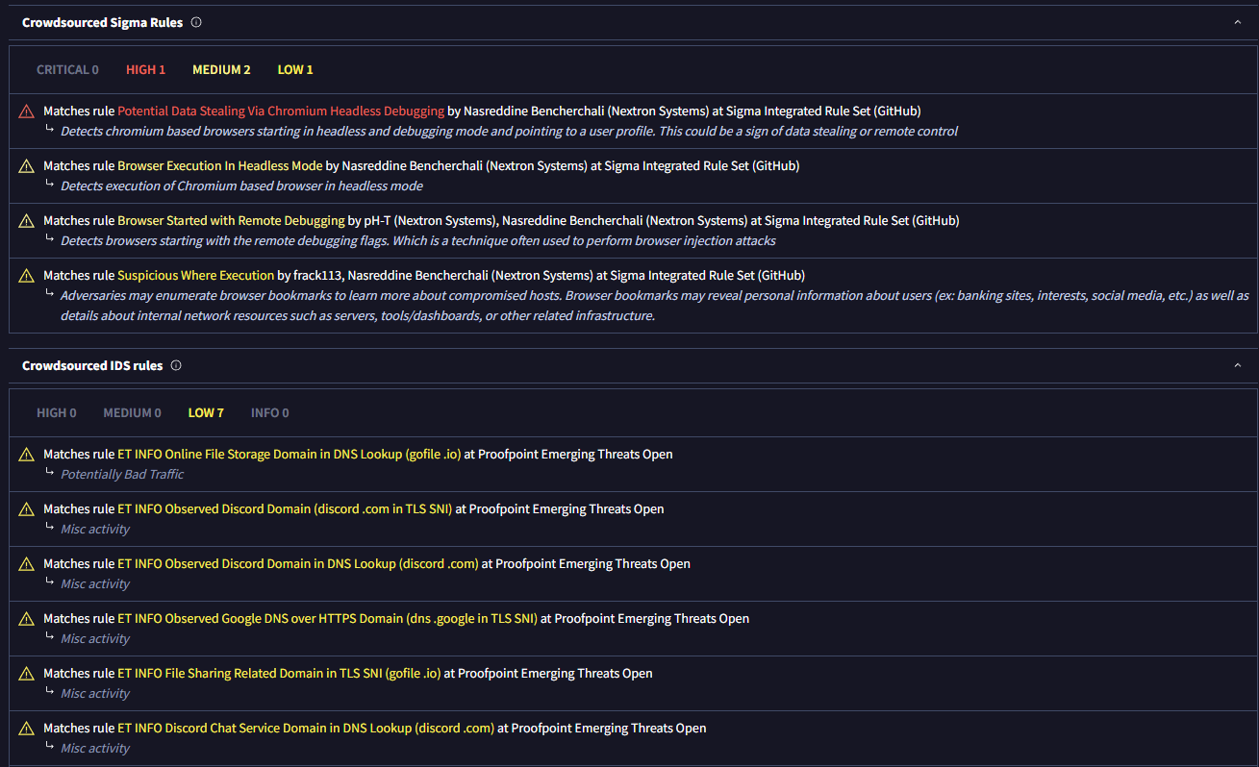This screenshot has height=767, width=1259.
Task: Open ET INFO Observed Discord Domain TLS SNI rule
Action: tap(285, 509)
